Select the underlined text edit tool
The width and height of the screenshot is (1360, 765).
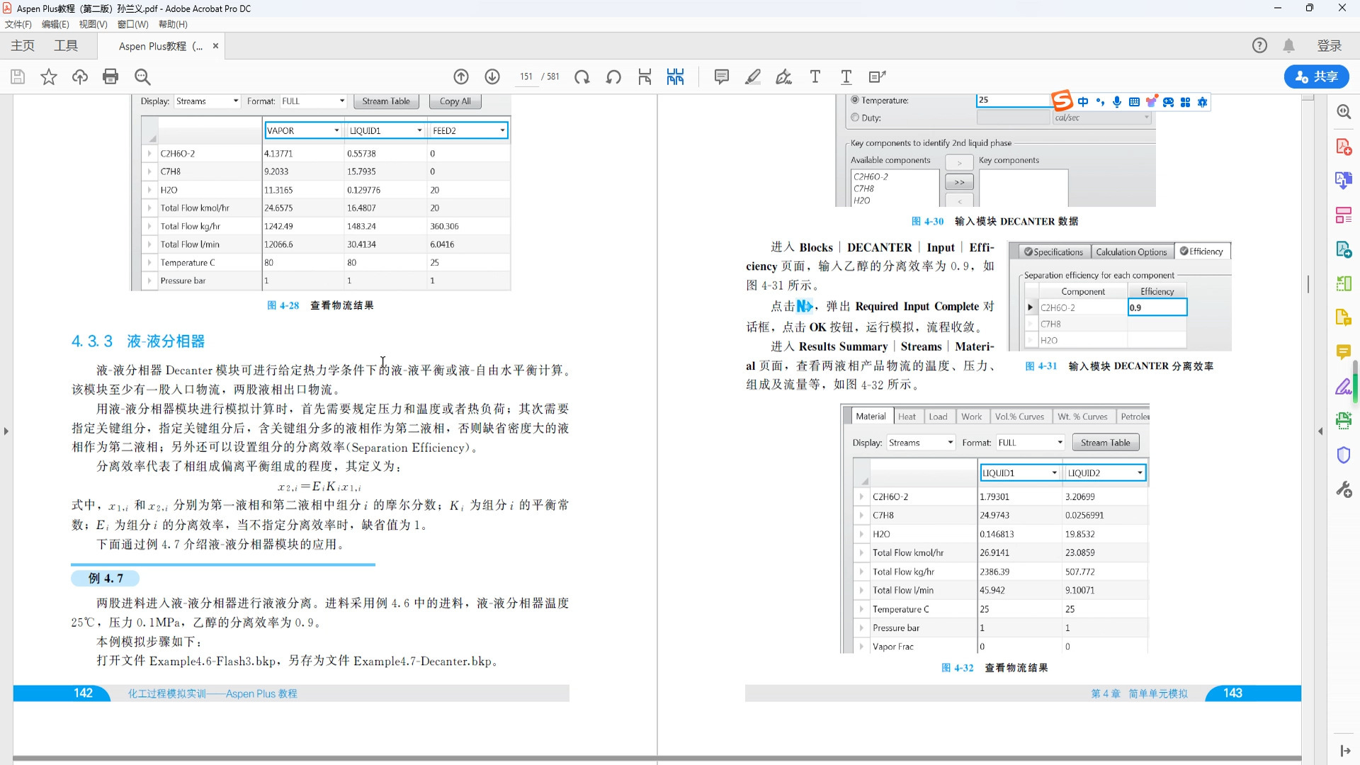[846, 76]
